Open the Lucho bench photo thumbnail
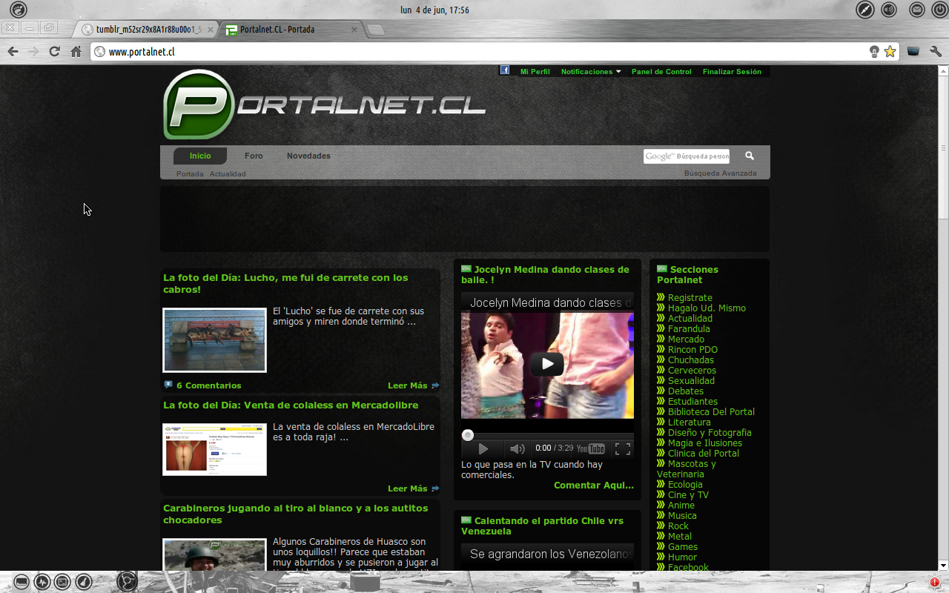This screenshot has width=949, height=593. pos(214,340)
